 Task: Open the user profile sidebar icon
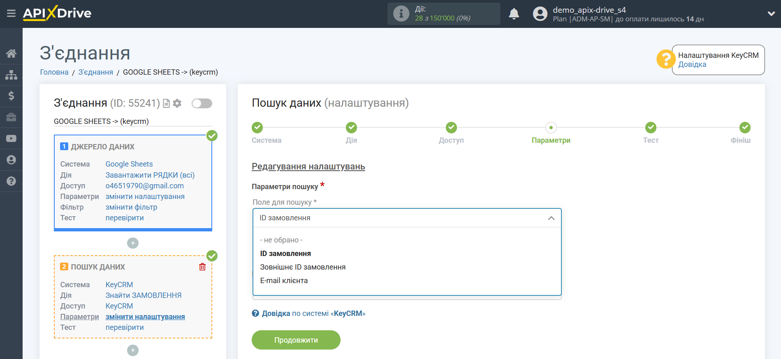pyautogui.click(x=11, y=160)
